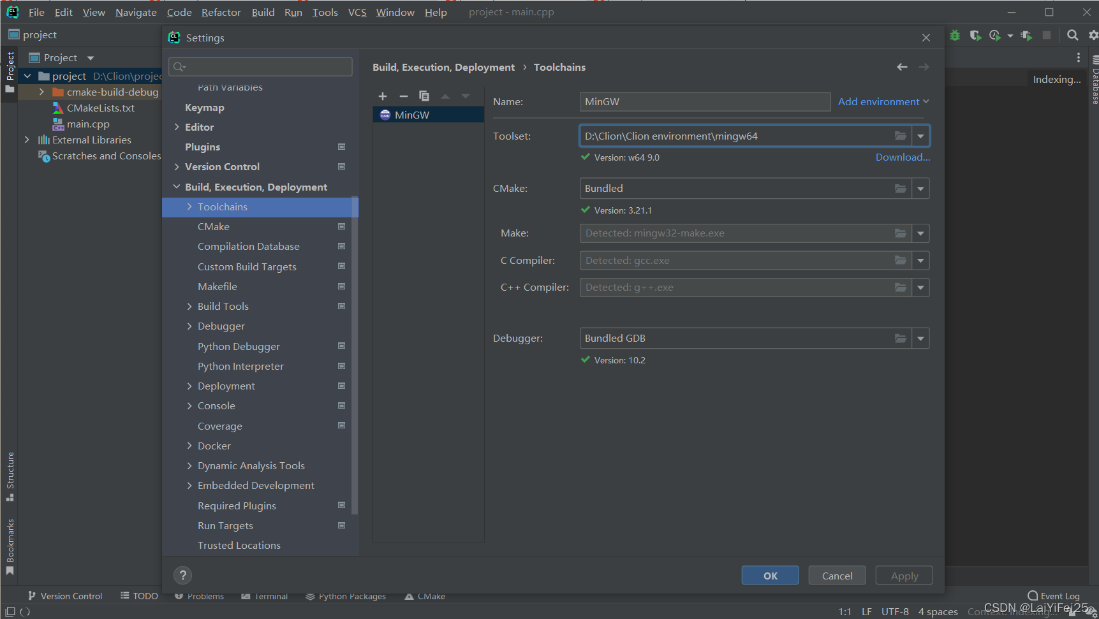Click the Stop button in toolbar
The image size is (1099, 619).
[1047, 36]
